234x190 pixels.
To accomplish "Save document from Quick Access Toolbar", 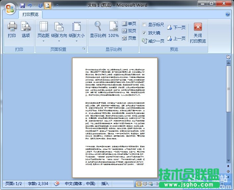I will click(x=23, y=6).
